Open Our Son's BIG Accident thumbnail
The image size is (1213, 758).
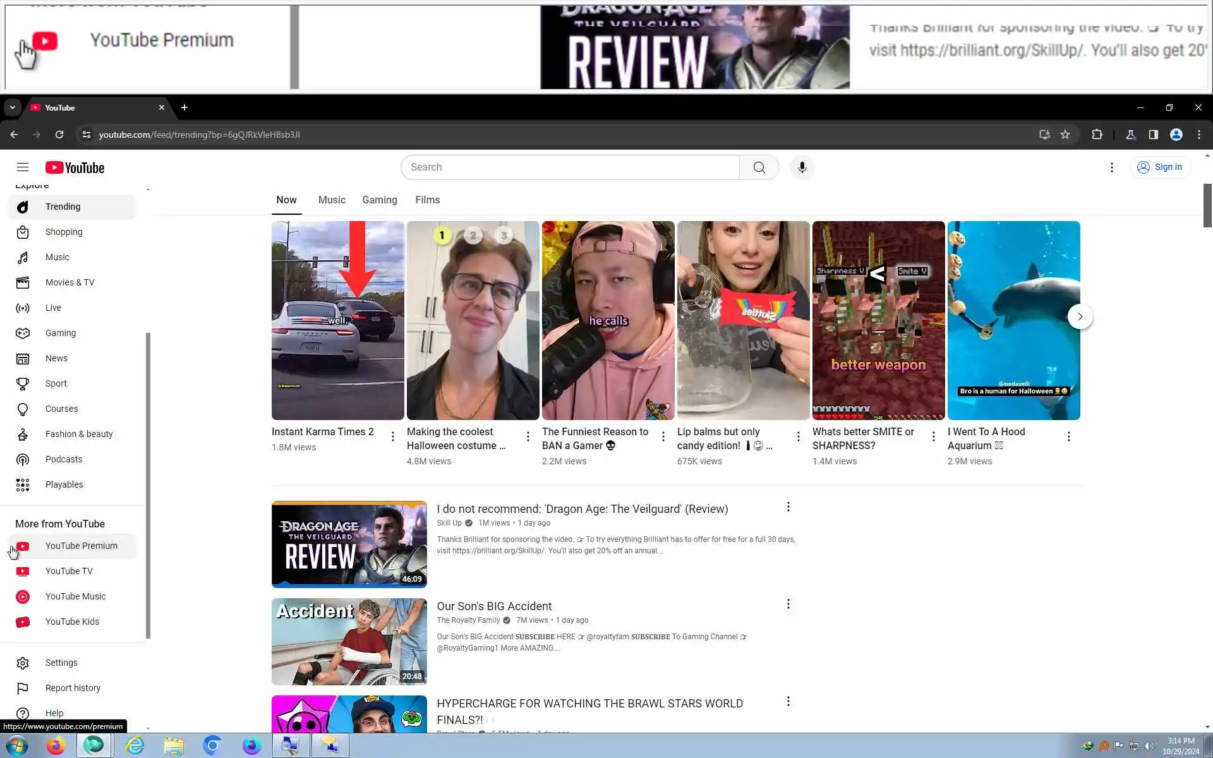tap(349, 641)
